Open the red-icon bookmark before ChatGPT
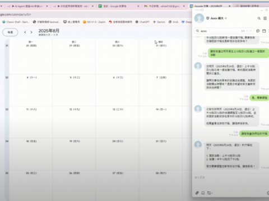 point(120,22)
